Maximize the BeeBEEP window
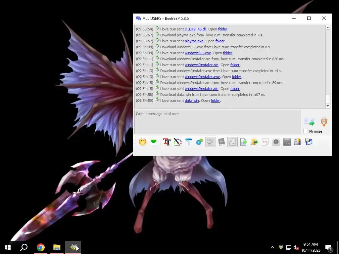 (x=309, y=19)
